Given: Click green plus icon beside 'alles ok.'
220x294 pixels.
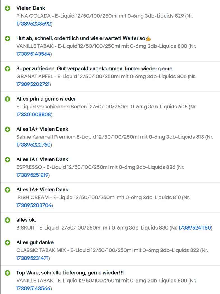Looking at the screenshot, I should click(8, 220).
